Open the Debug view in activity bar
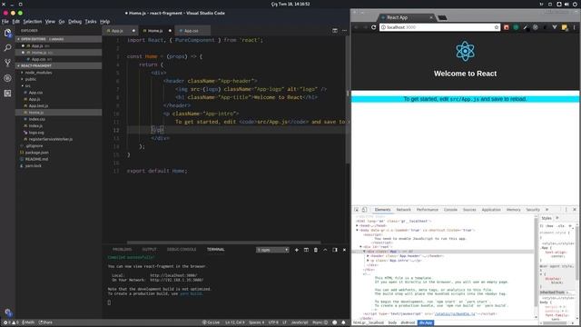This screenshot has height=327, width=581. [7, 78]
